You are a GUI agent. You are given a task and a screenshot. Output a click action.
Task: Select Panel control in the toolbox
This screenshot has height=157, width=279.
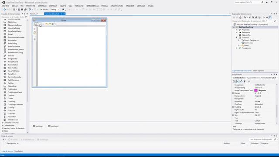point(10,34)
